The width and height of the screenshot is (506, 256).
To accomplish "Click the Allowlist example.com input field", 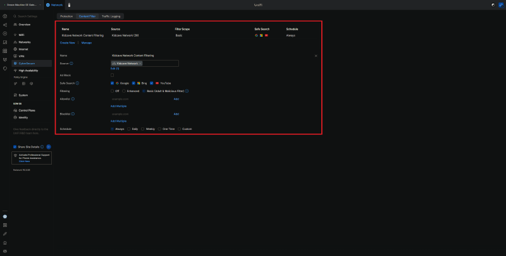I will (x=141, y=99).
